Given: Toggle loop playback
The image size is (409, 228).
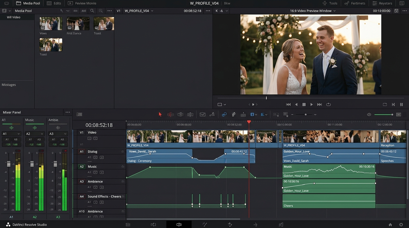Looking at the screenshot, I should [x=328, y=104].
